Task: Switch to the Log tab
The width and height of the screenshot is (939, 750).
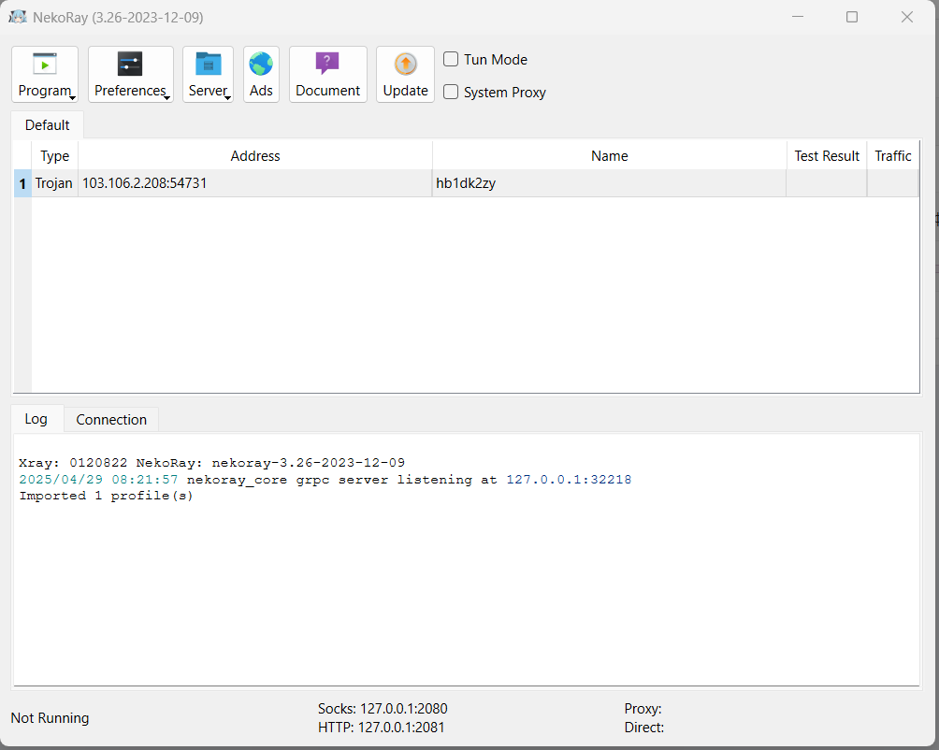Action: coord(36,419)
